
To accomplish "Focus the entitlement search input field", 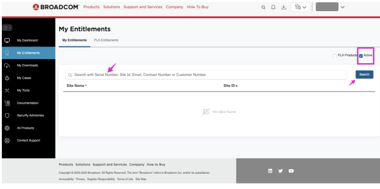I will click(x=206, y=75).
